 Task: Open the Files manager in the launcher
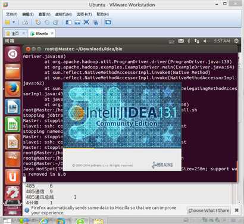(x=12, y=71)
